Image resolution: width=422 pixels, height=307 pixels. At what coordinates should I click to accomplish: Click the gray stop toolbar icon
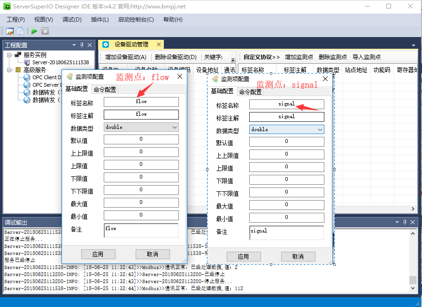click(45, 31)
